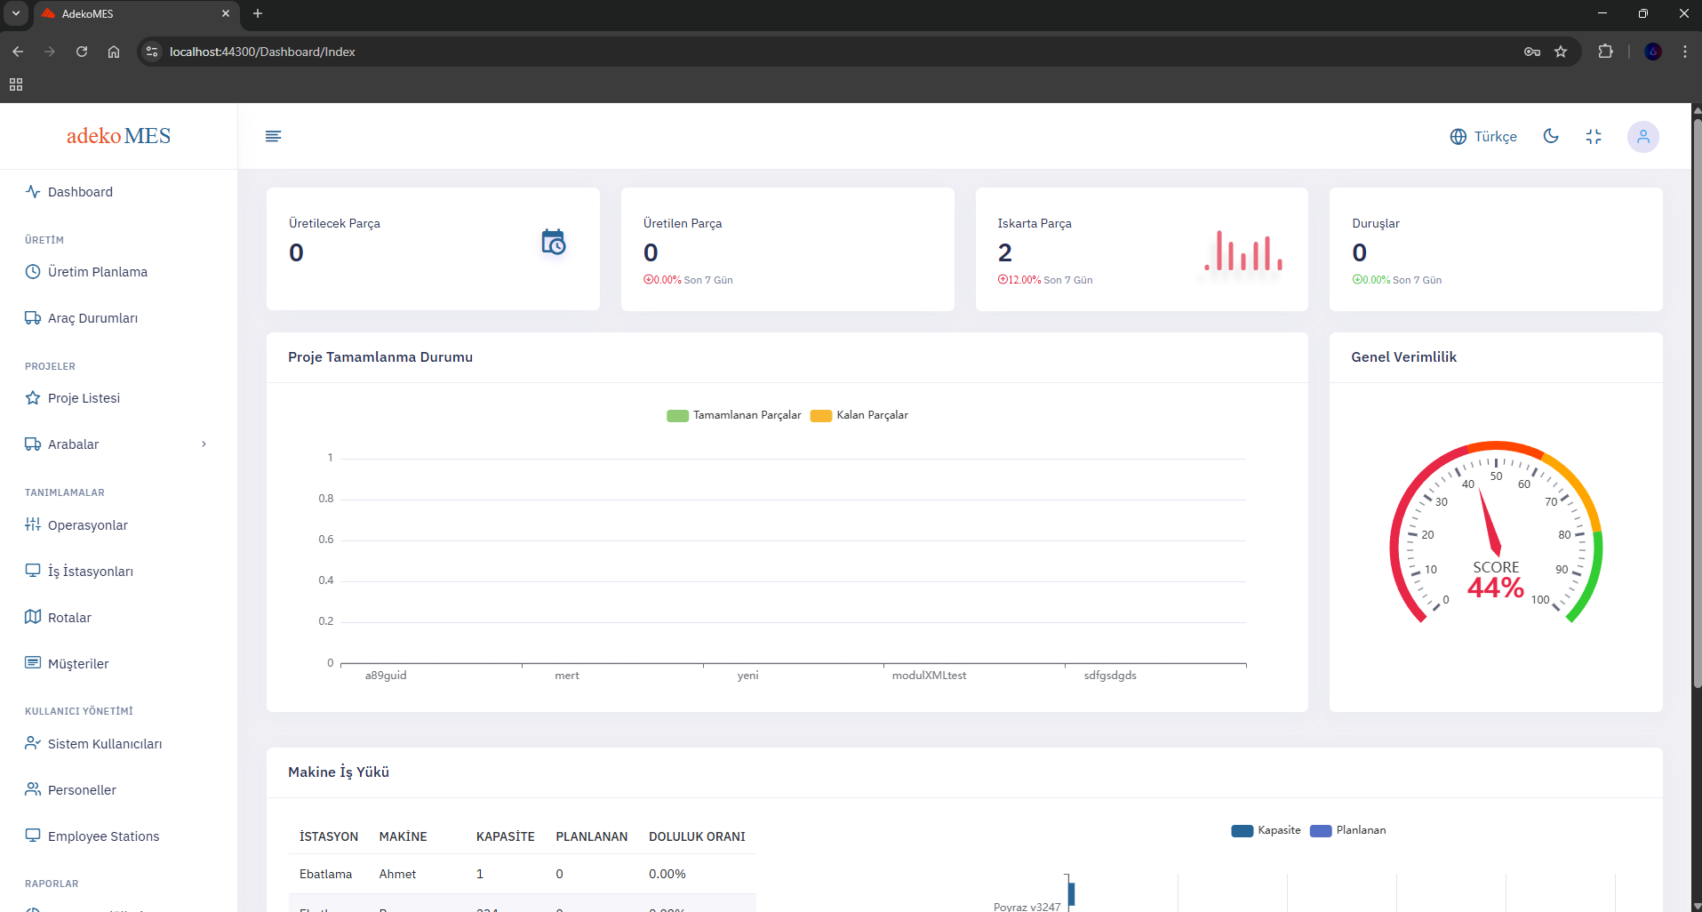Toggle dark mode with the moon icon
This screenshot has width=1702, height=912.
point(1551,136)
